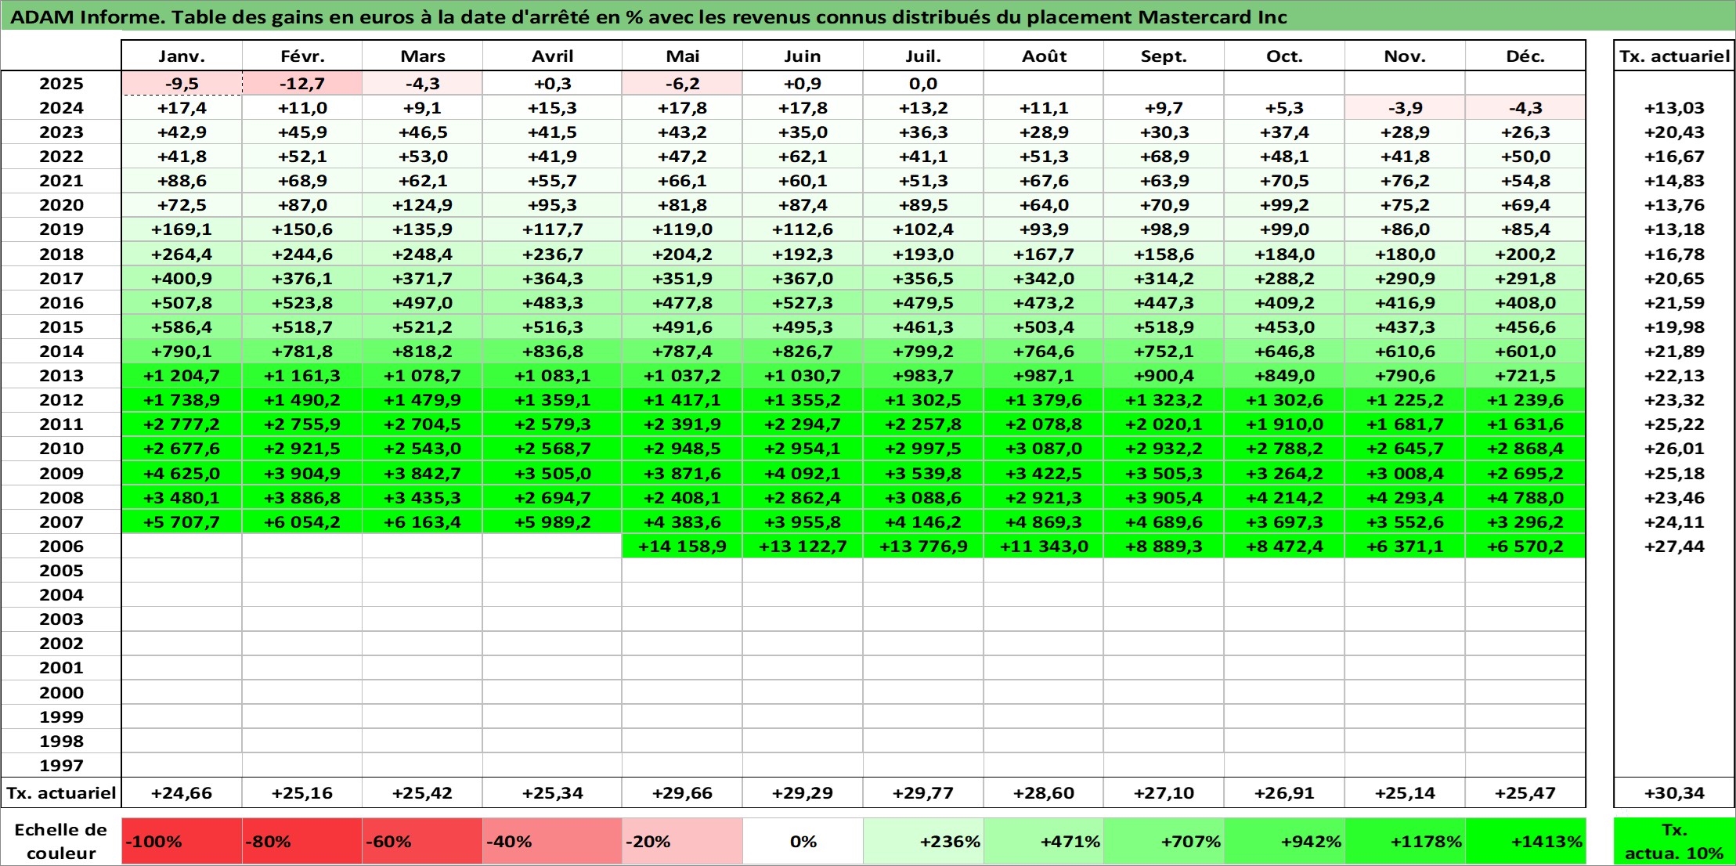This screenshot has height=866, width=1736.
Task: Click the actuarial rate +26,01 for 2010
Action: (x=1674, y=449)
